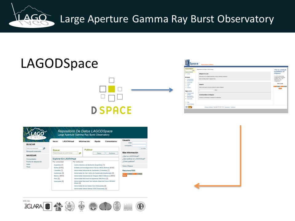Browse by Autor in NAVEGAR
Image resolution: width=295 pixels, height=221 pixels.
coord(28,164)
